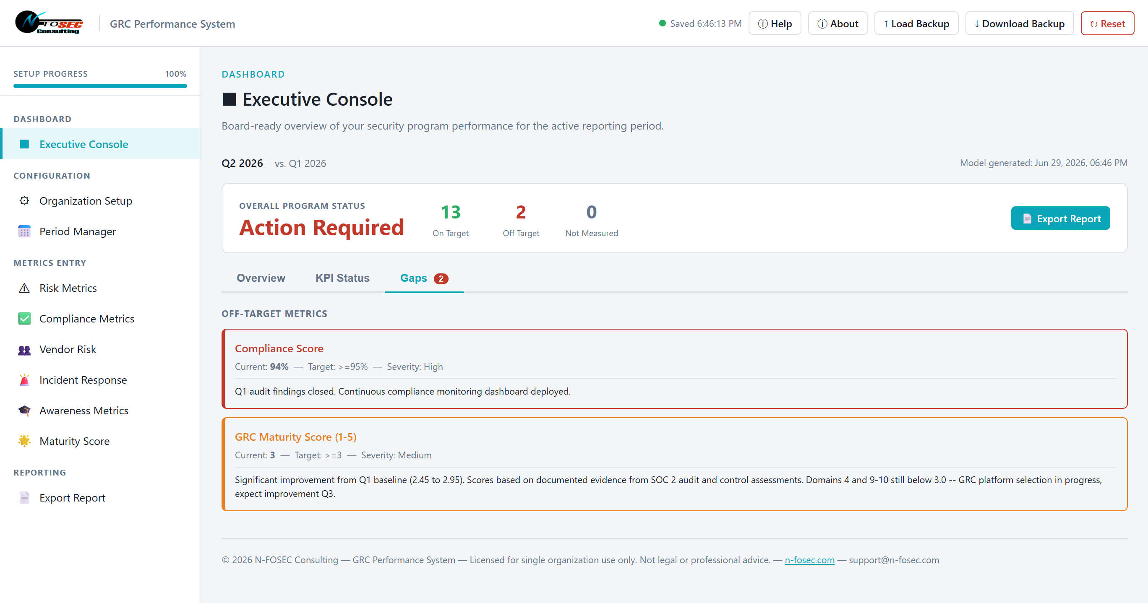Click the Export Report document icon in sidebar
This screenshot has width=1148, height=603.
pos(24,497)
